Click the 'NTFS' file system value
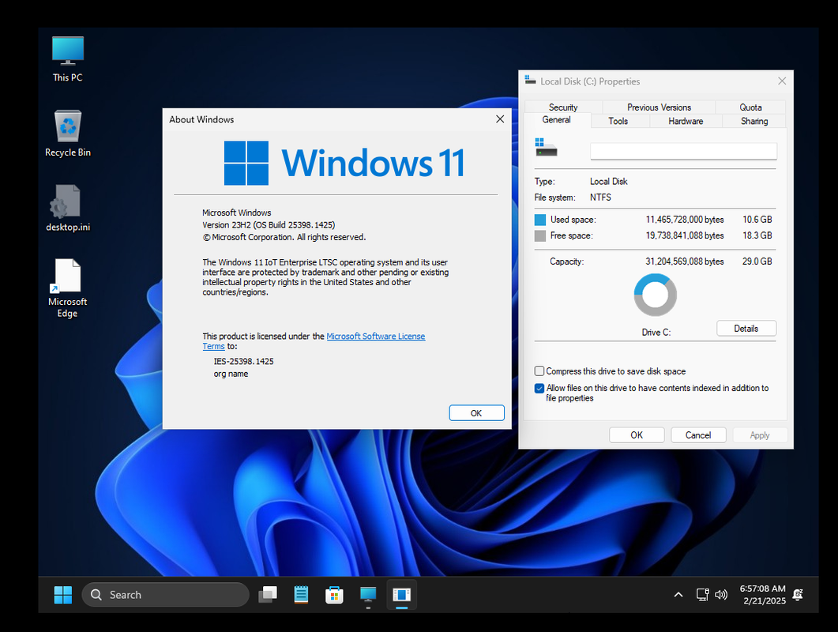This screenshot has width=838, height=632. (600, 197)
